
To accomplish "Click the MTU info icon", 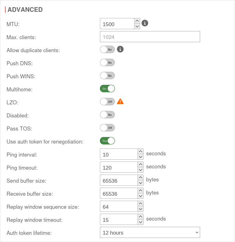I will (x=145, y=23).
